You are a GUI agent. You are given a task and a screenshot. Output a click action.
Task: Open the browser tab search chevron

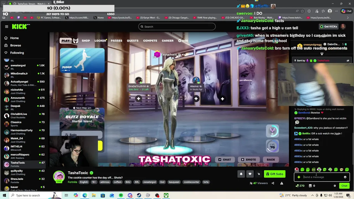pos(4,4)
